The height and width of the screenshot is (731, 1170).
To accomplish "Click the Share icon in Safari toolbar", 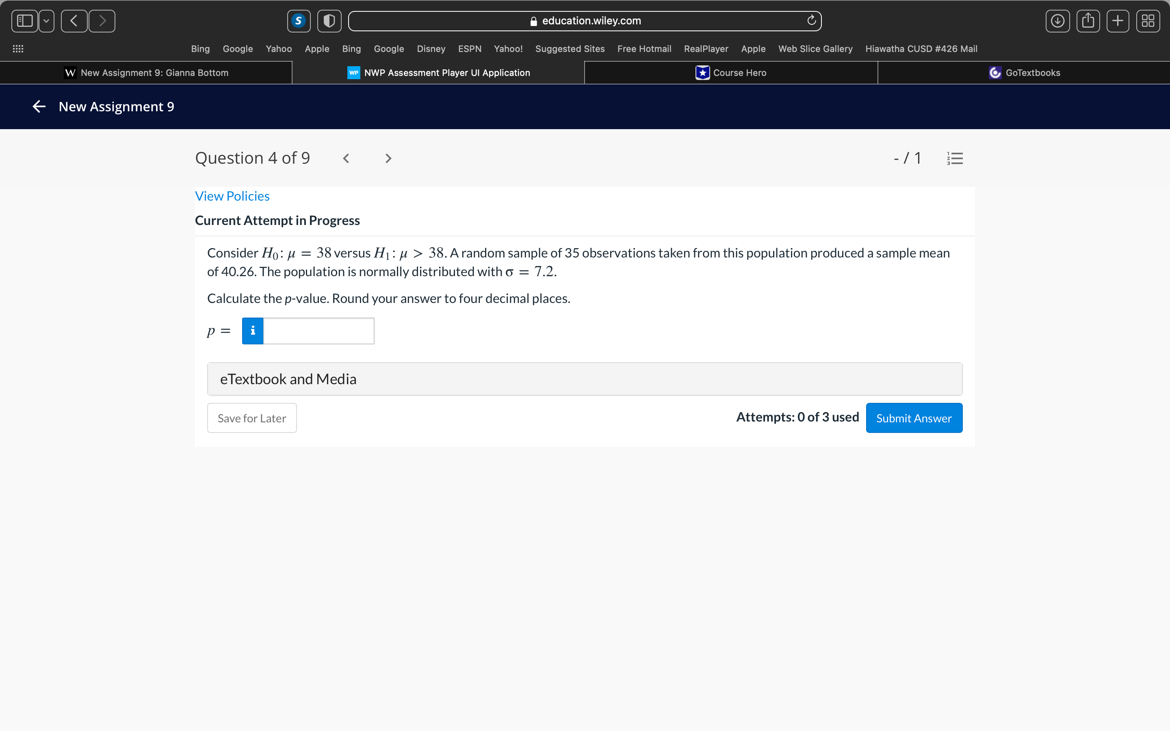I will click(1088, 21).
